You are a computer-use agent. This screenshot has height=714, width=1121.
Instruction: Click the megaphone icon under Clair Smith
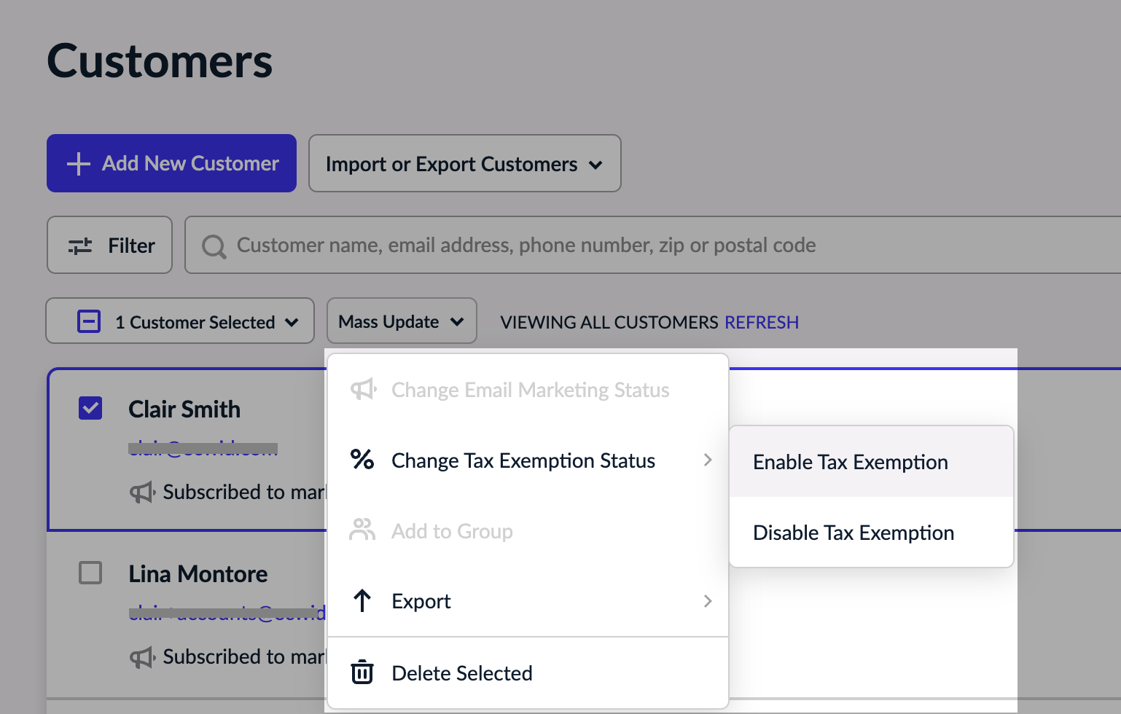[142, 493]
